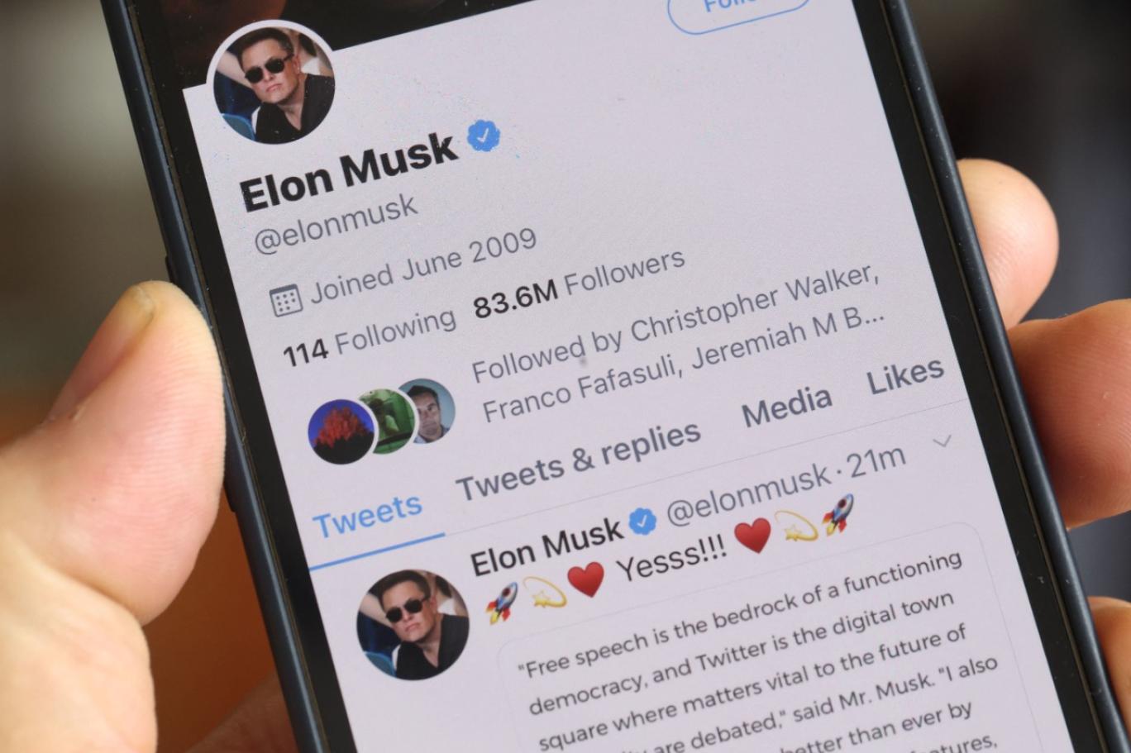Image resolution: width=1131 pixels, height=753 pixels.
Task: Tap the rocket emoji at the start of the tweet
Action: pyautogui.click(x=502, y=602)
